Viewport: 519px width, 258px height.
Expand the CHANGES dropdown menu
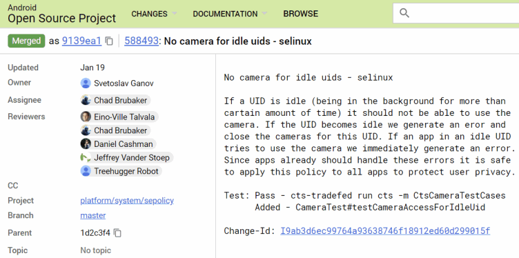[x=154, y=14]
